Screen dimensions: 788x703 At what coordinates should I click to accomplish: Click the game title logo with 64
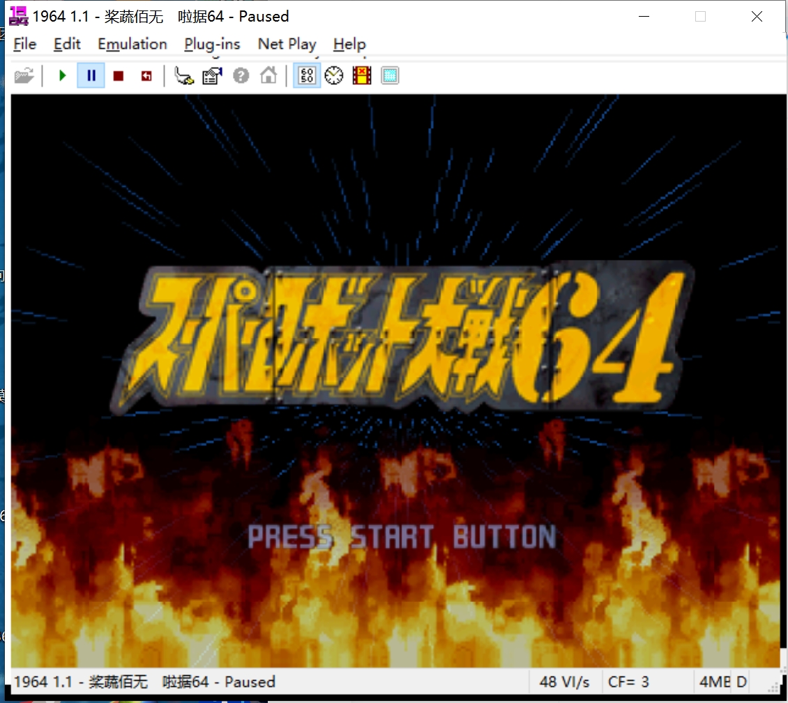pos(402,337)
